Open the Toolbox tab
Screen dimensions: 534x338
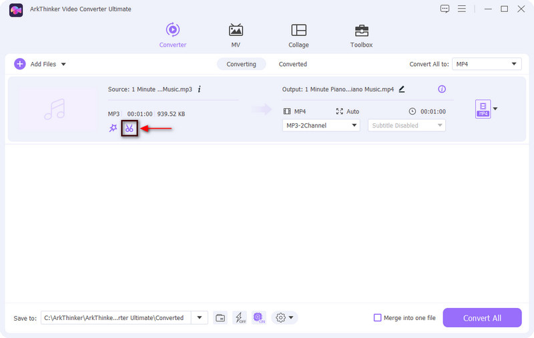click(361, 35)
